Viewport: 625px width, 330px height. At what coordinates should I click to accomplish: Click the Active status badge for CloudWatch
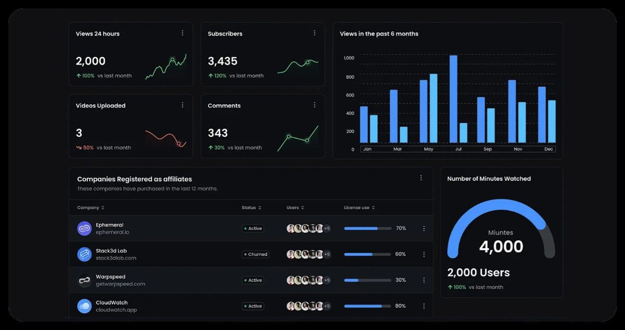tap(253, 306)
